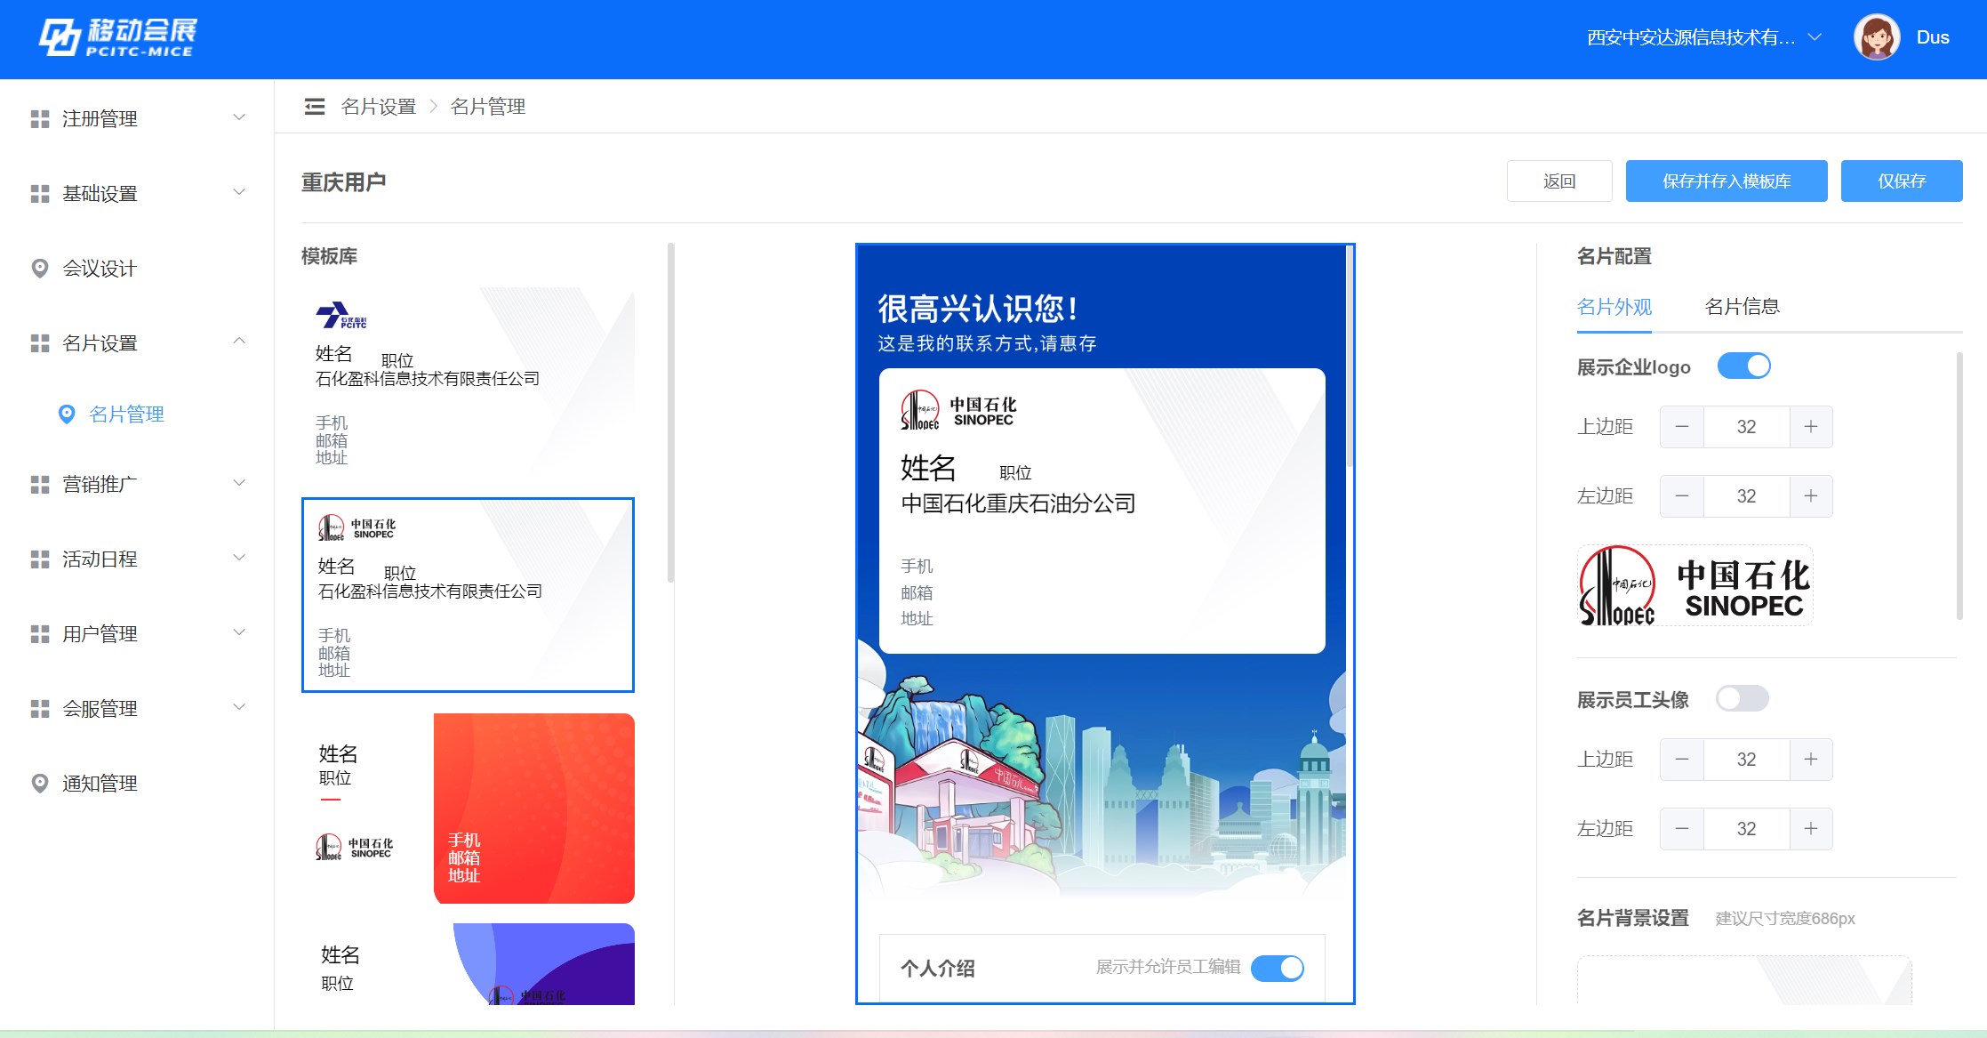Select the red gradient card template

(468, 809)
